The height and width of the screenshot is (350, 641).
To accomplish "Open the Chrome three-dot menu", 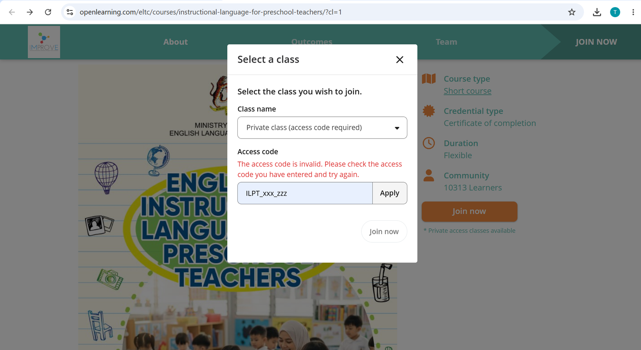I will [633, 12].
